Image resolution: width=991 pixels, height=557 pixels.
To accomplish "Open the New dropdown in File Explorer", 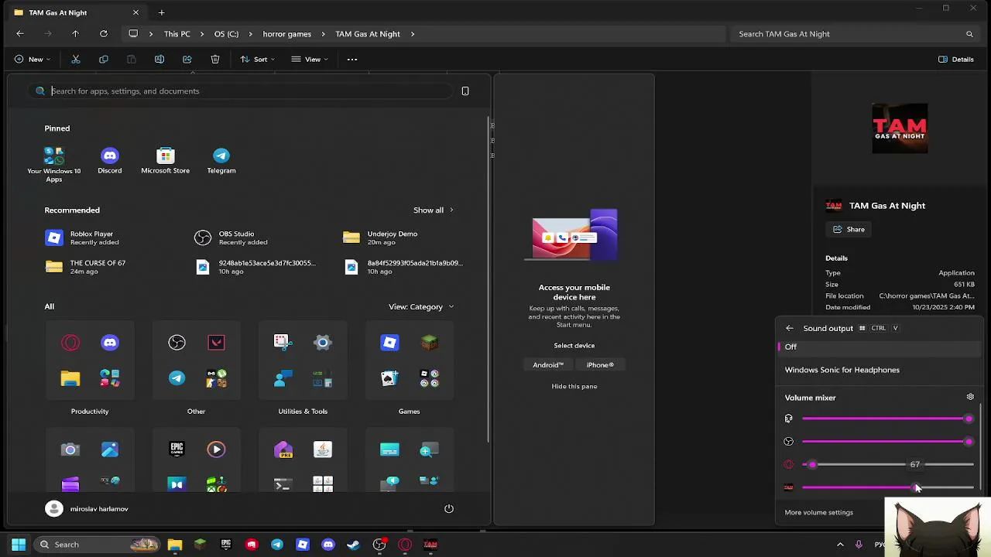I will click(32, 60).
